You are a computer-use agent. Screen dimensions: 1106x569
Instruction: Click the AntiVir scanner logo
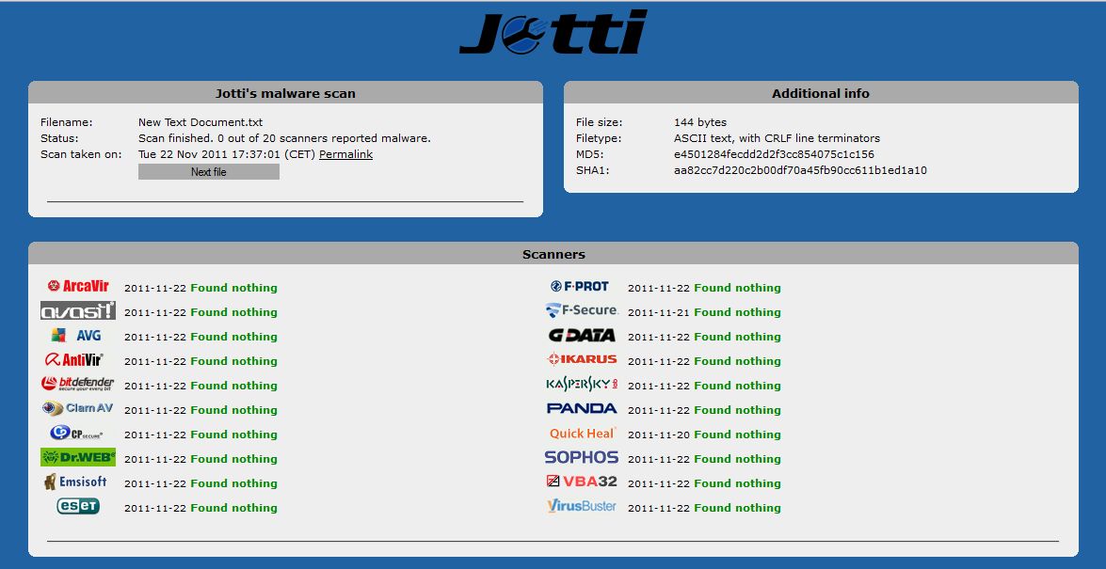coord(74,359)
